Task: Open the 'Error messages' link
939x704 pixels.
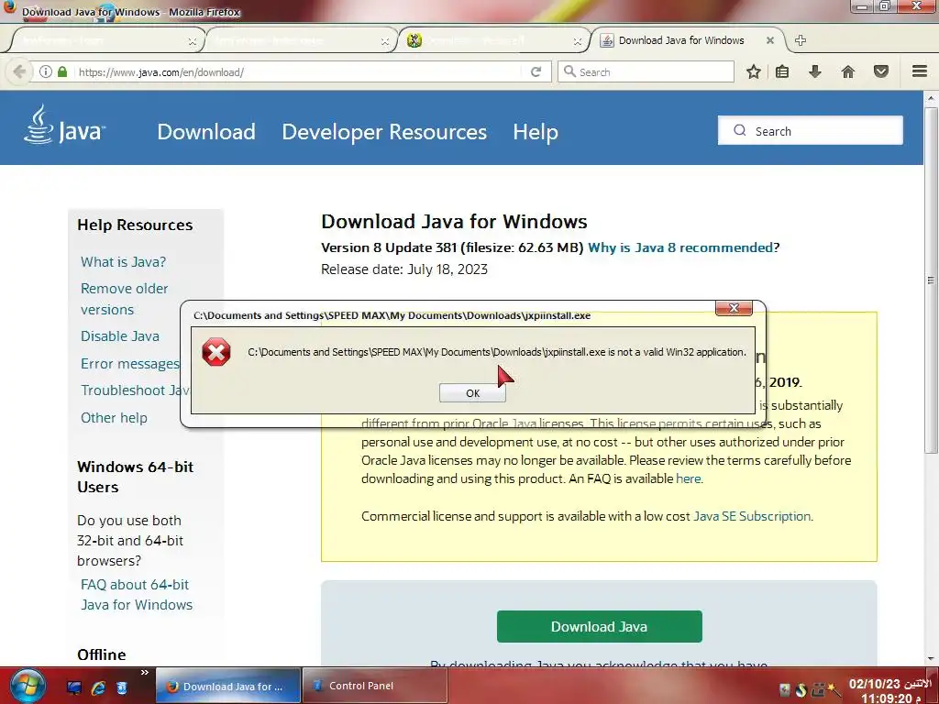Action: (130, 363)
